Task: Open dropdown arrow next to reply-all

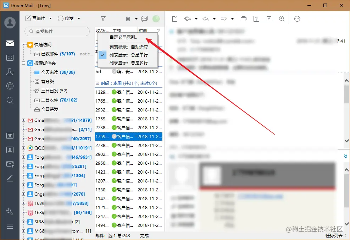Action: point(196,19)
